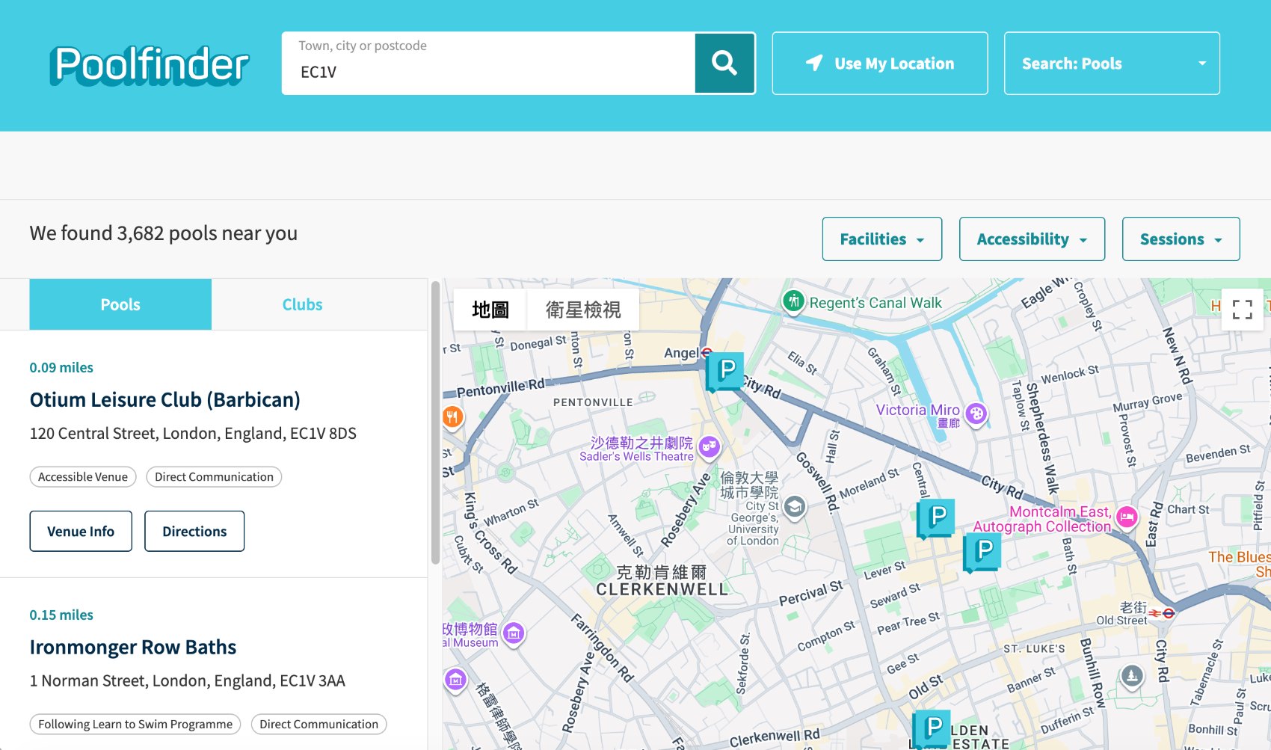Click the 0.09 miles distance text
This screenshot has width=1271, height=750.
(61, 367)
